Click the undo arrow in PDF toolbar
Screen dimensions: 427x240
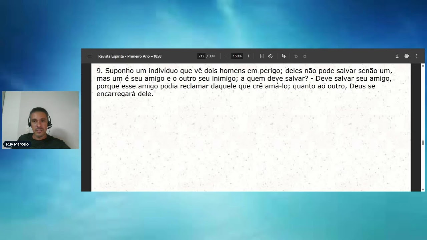[296, 56]
